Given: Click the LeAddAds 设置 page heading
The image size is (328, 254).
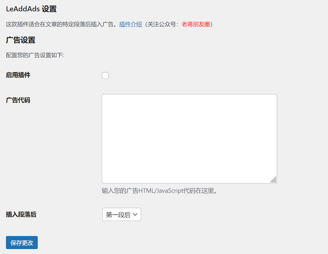Looking at the screenshot, I should [31, 9].
